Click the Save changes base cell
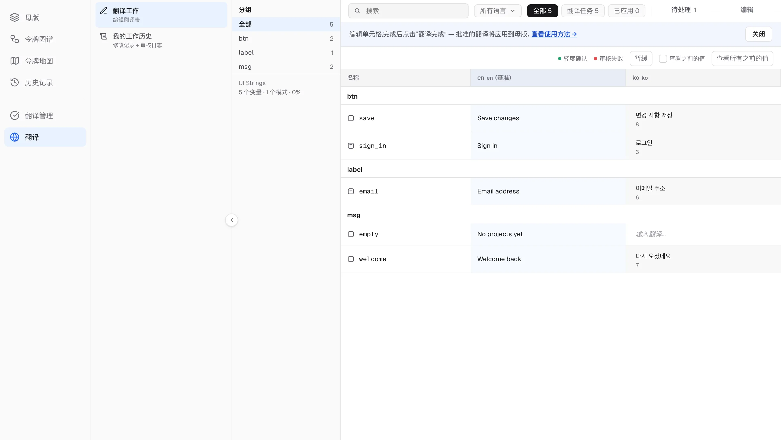Image resolution: width=781 pixels, height=440 pixels. (x=548, y=118)
